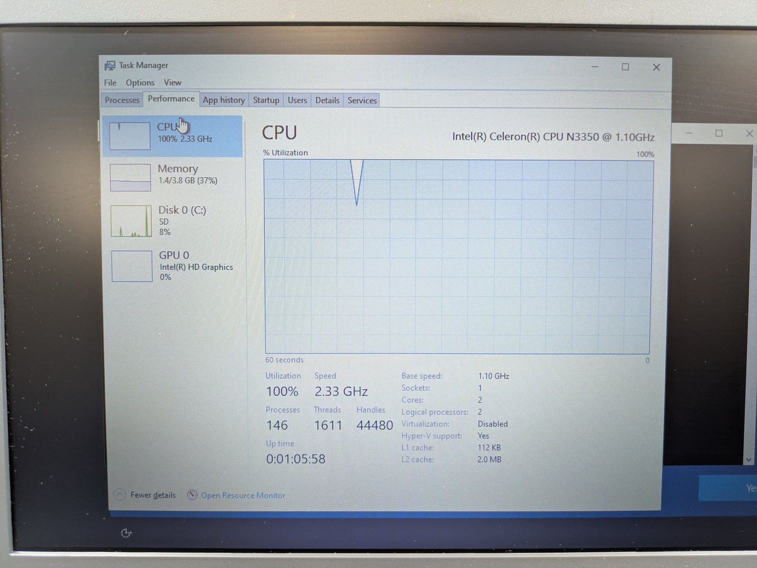Maximize the Task Manager window
Image resolution: width=757 pixels, height=568 pixels.
coord(625,67)
